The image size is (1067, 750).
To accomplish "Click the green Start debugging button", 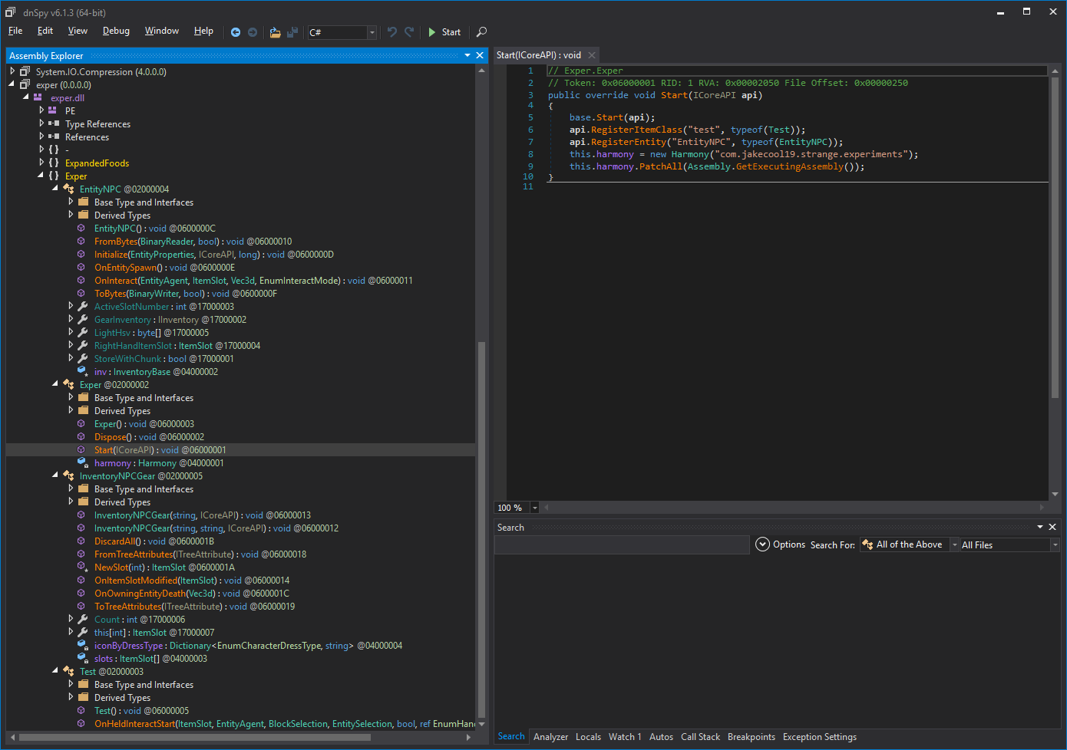I will (x=444, y=32).
